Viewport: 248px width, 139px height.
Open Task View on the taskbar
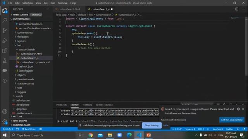[81, 135]
